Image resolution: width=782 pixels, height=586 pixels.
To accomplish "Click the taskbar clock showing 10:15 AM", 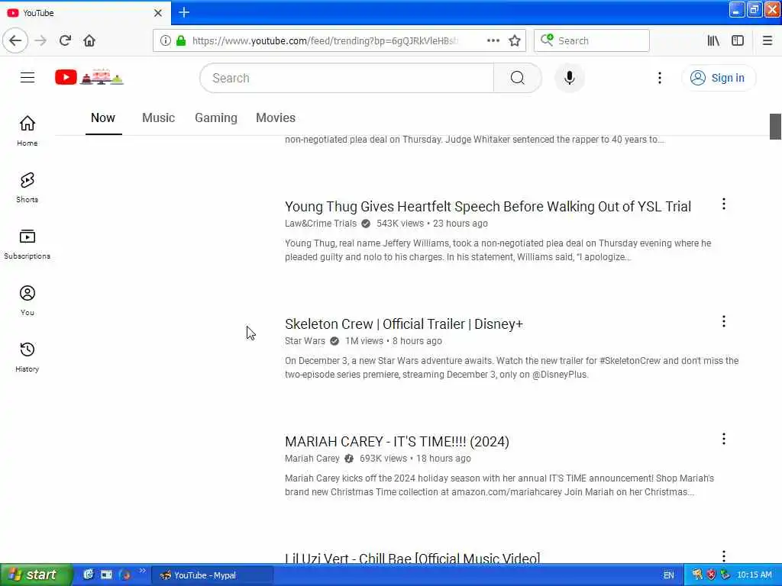I will coord(754,575).
